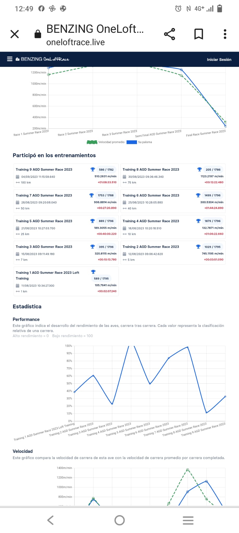Click the Iniciar Sesión link
239x533 pixels.
point(219,60)
